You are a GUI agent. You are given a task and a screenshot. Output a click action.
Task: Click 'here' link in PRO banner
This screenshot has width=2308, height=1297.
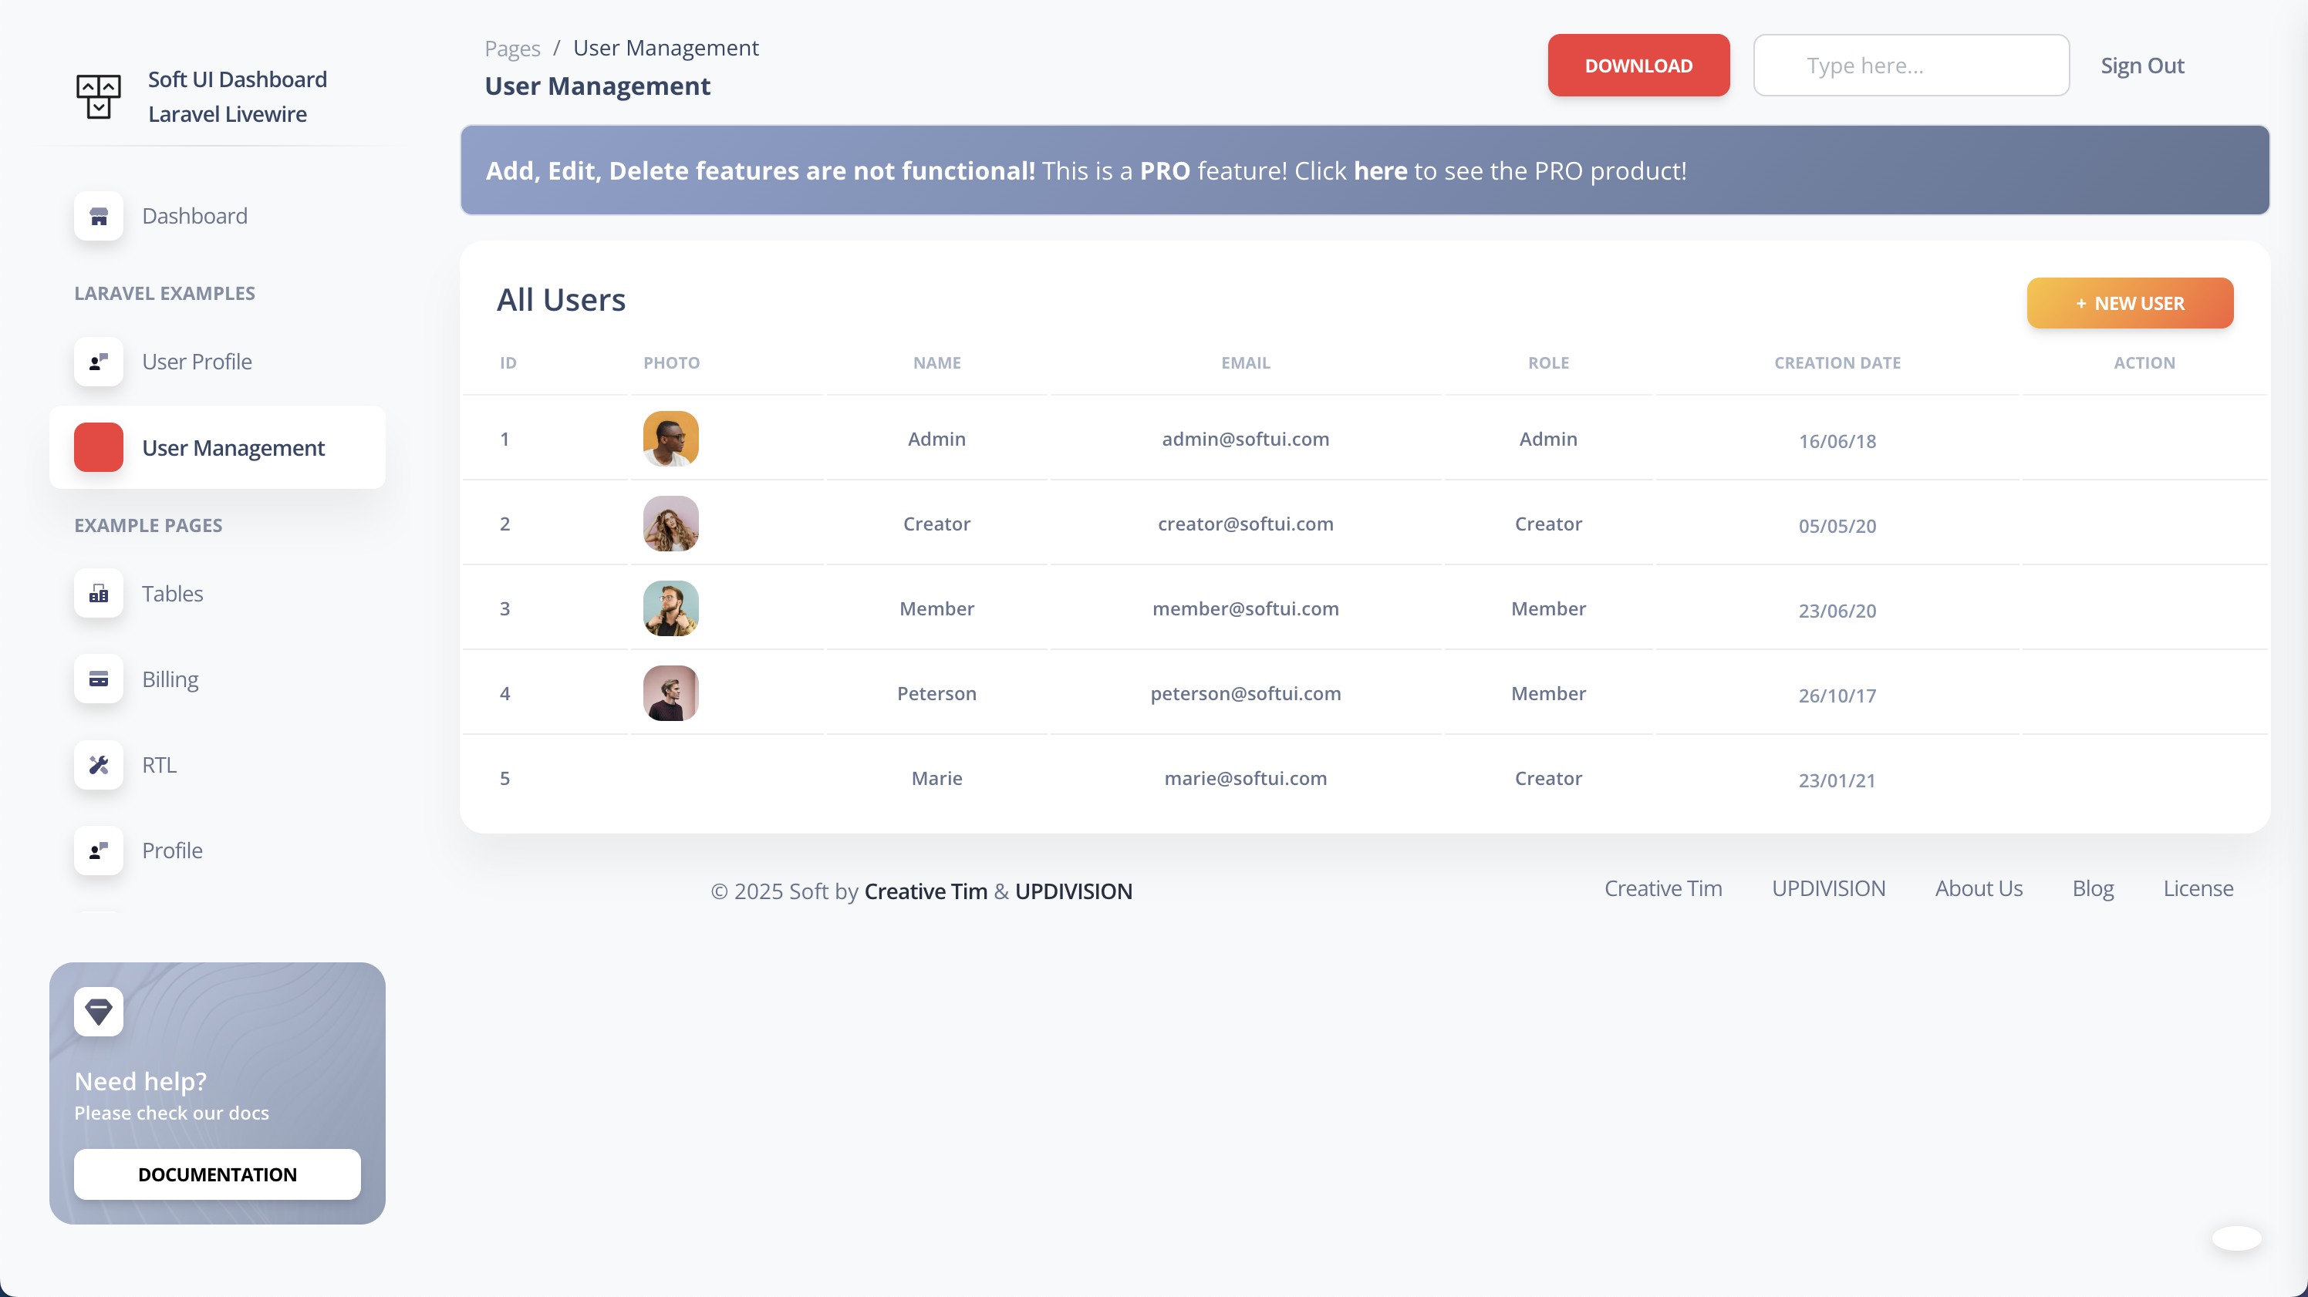1380,170
